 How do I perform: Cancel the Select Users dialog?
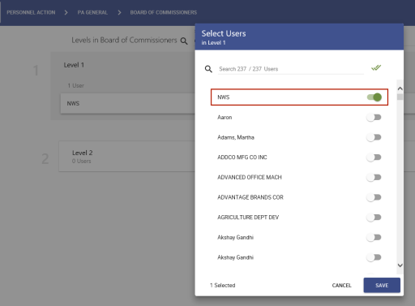341,286
